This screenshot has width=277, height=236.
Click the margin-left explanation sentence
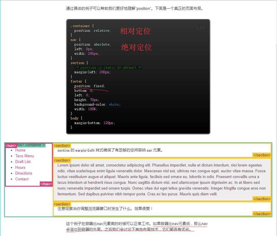coord(110,150)
